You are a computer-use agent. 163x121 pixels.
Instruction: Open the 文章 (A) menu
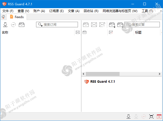73,11
